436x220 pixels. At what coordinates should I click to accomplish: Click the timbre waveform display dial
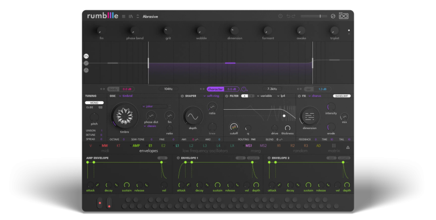pyautogui.click(x=124, y=116)
